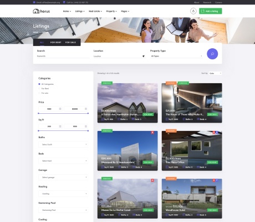Use the location arrow icon in Location field

point(144,56)
